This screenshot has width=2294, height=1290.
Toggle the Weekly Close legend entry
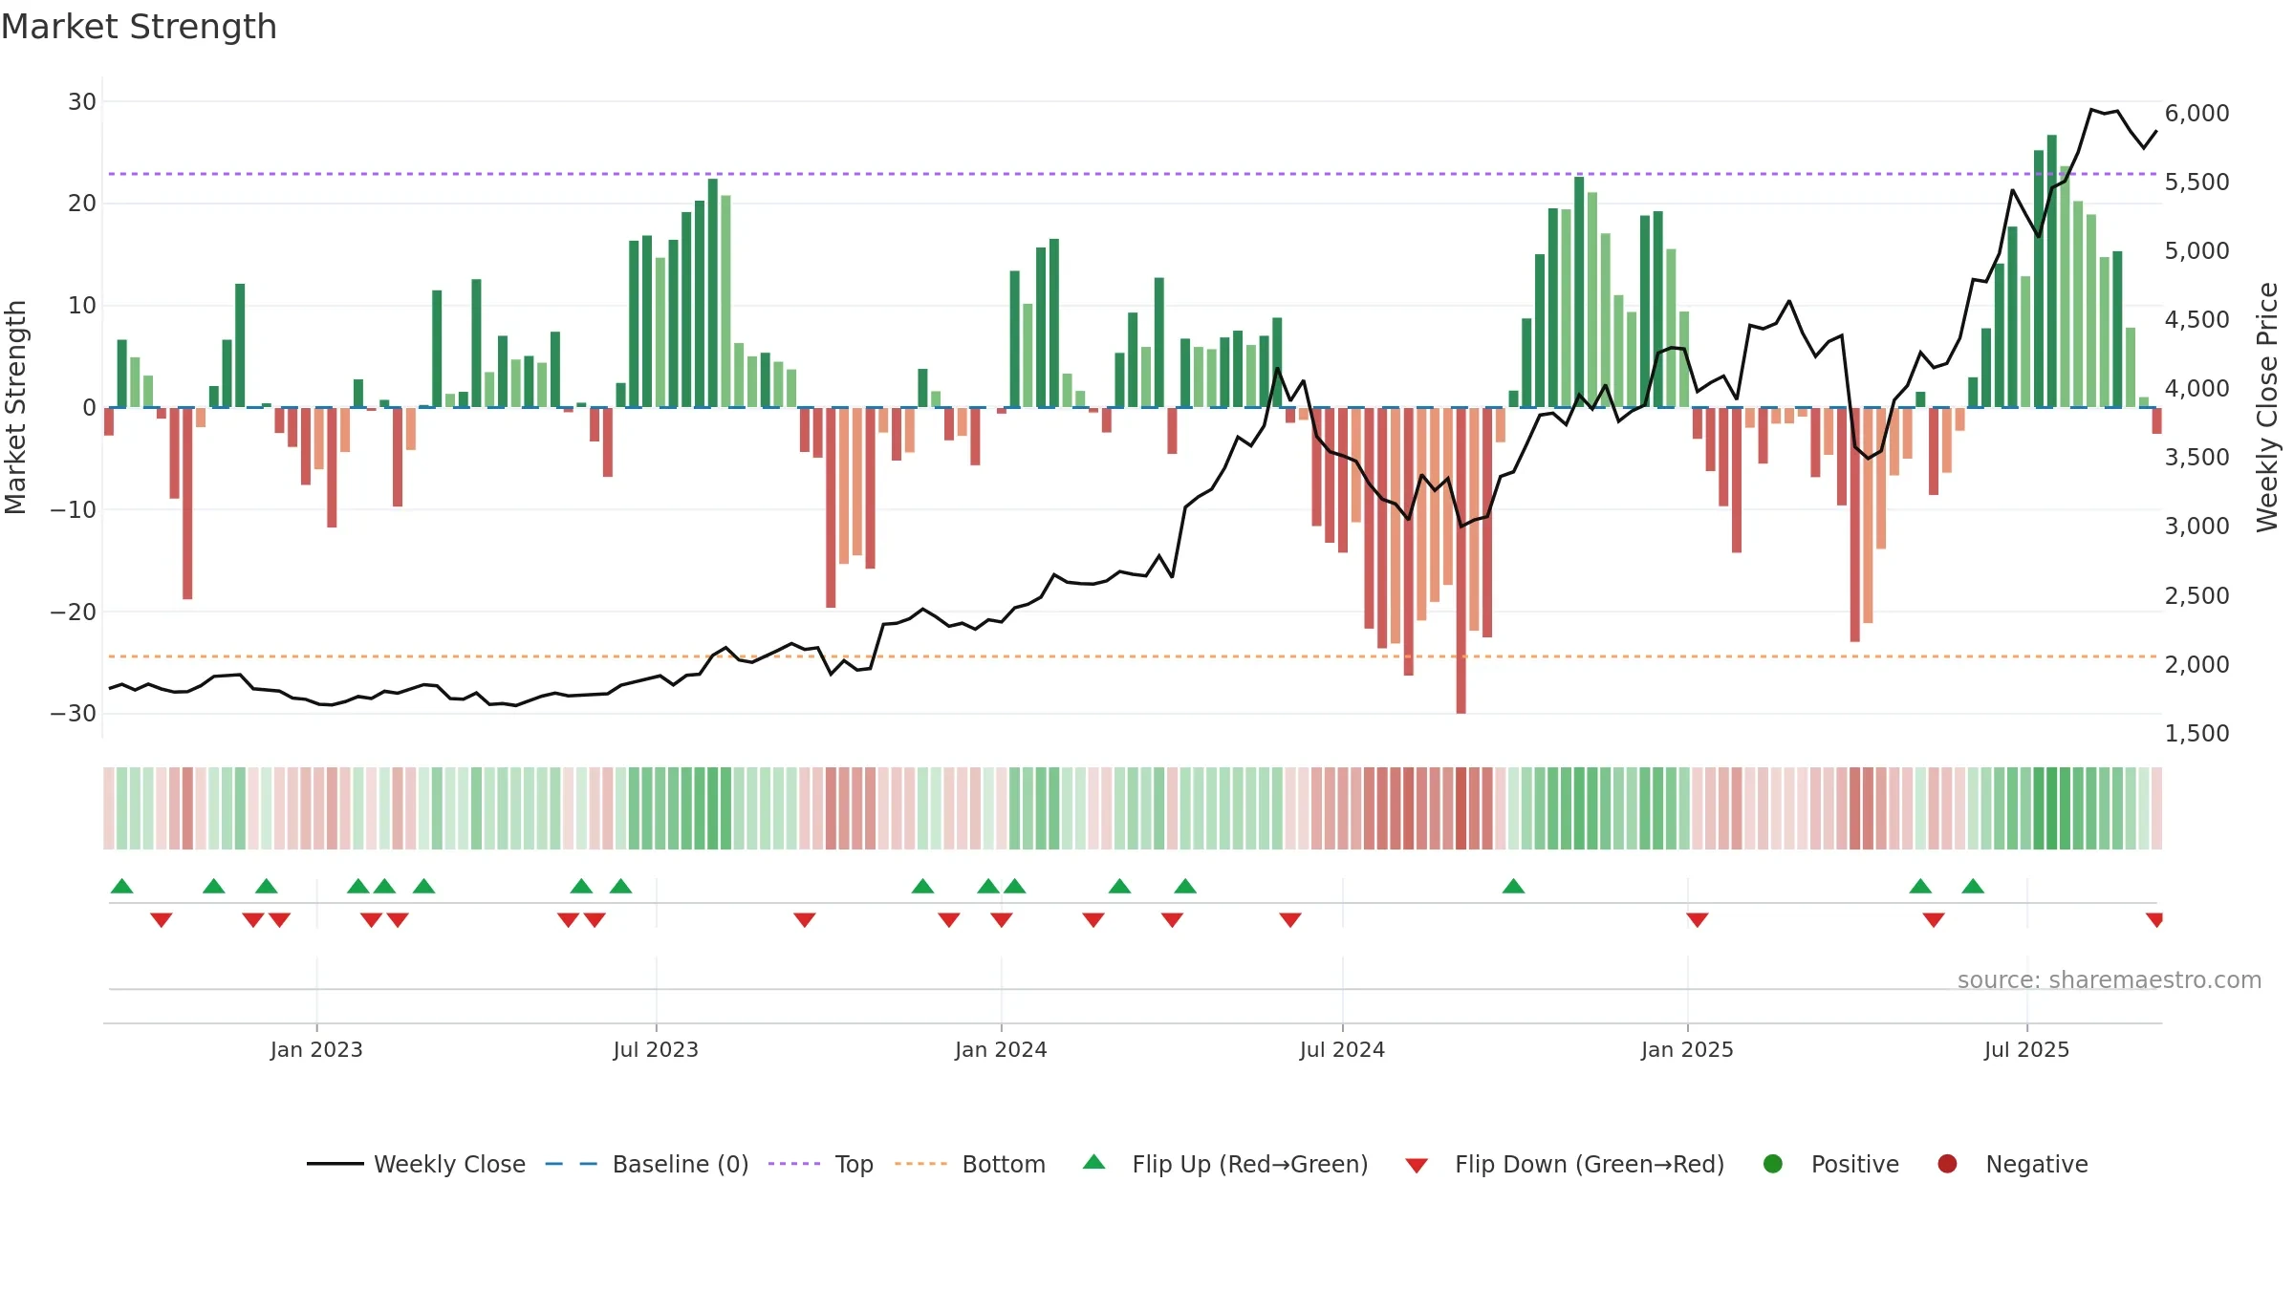416,1164
